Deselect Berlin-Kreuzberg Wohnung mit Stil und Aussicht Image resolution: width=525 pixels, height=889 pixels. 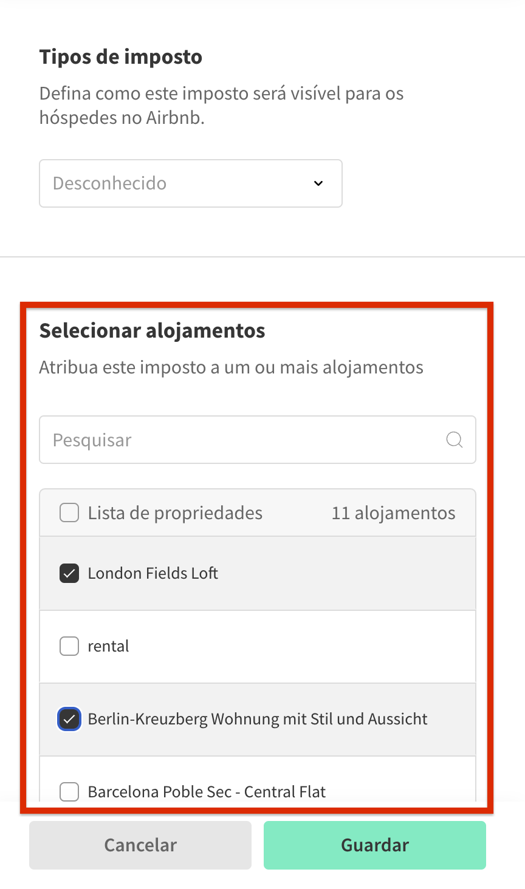(x=69, y=719)
